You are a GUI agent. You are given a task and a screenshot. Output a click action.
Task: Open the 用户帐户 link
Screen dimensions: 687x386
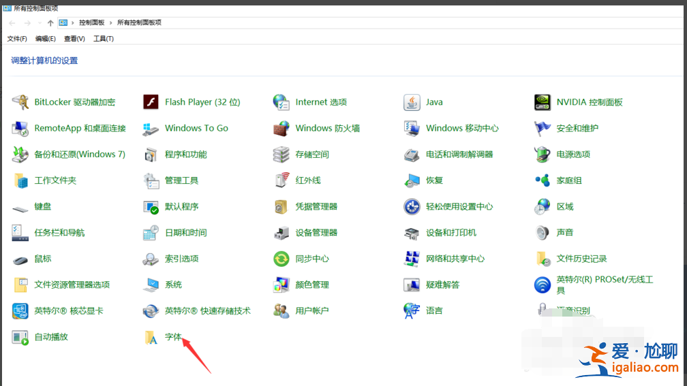click(x=312, y=310)
